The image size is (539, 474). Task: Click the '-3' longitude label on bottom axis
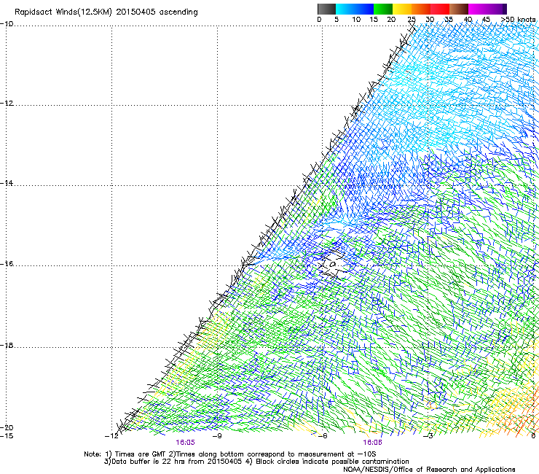[428, 436]
